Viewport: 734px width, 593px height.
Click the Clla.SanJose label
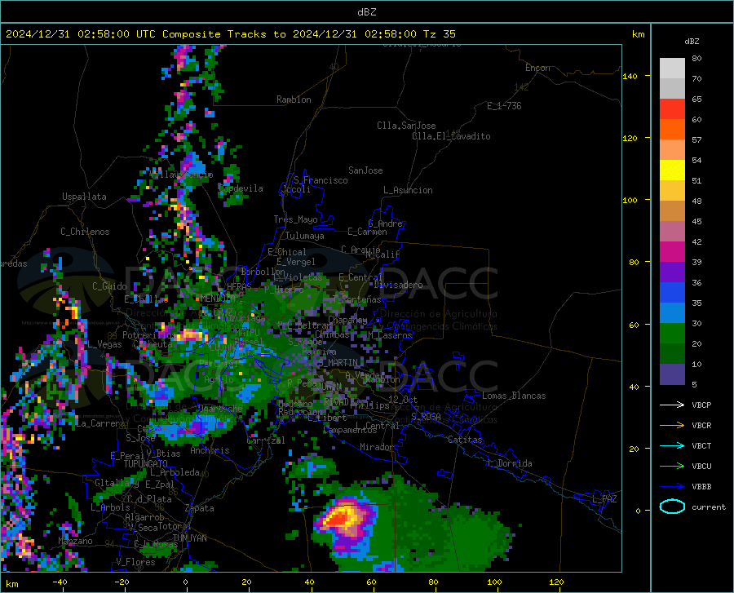point(406,126)
